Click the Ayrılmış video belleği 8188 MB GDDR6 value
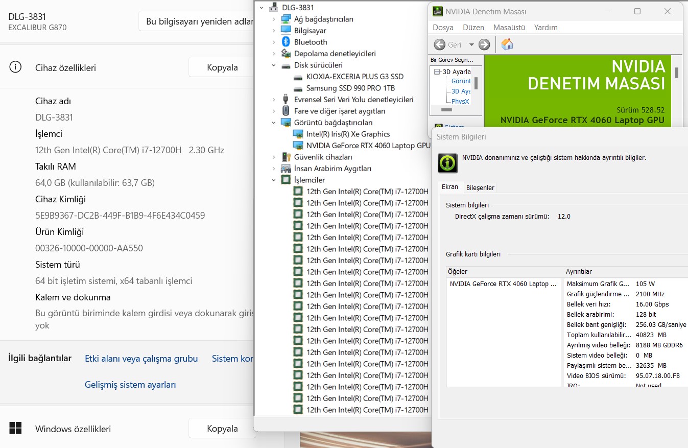This screenshot has width=688, height=448. (x=659, y=345)
